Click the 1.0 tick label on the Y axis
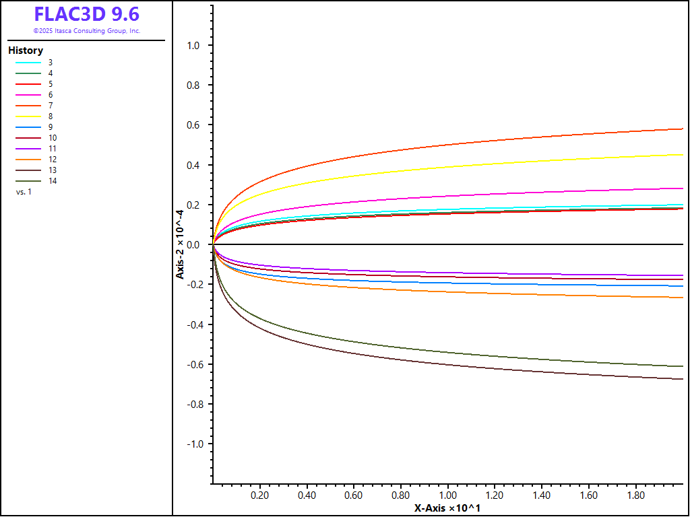This screenshot has width=690, height=517. tap(193, 46)
